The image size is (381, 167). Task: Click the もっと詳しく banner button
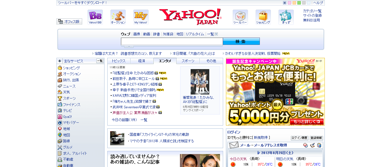(x=306, y=122)
